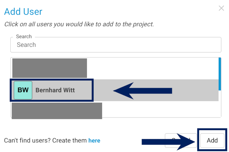Click the 'Can't find users?' text
229x152 pixels.
45,140
